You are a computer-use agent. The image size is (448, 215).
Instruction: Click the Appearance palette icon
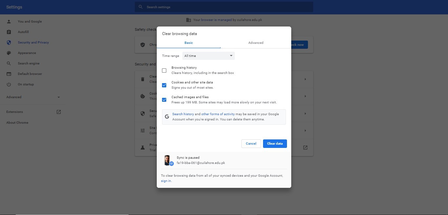tap(9, 53)
